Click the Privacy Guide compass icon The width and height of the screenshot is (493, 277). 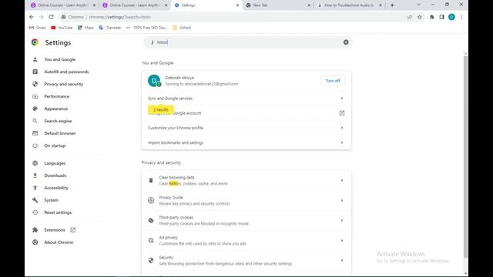point(151,200)
